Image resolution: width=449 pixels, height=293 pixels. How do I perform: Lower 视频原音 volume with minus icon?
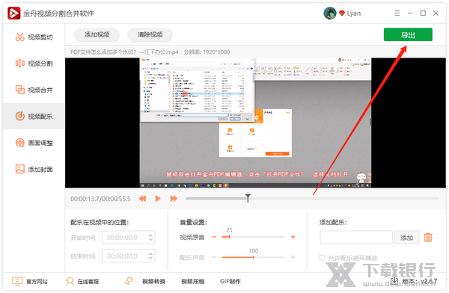(214, 237)
